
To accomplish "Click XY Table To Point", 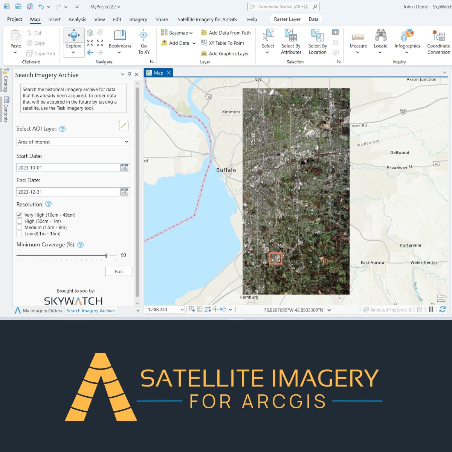I will (222, 43).
